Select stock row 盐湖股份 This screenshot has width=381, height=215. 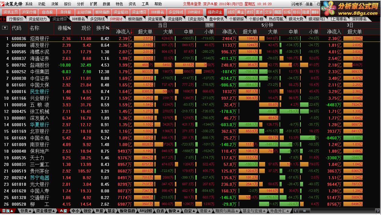(x=190, y=65)
